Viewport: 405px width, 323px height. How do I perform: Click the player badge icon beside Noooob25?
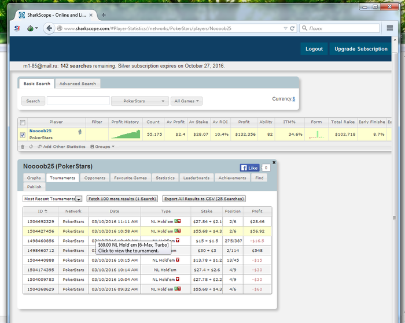point(80,132)
